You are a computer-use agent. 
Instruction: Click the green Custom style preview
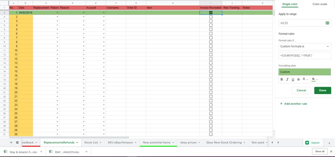tap(305, 72)
